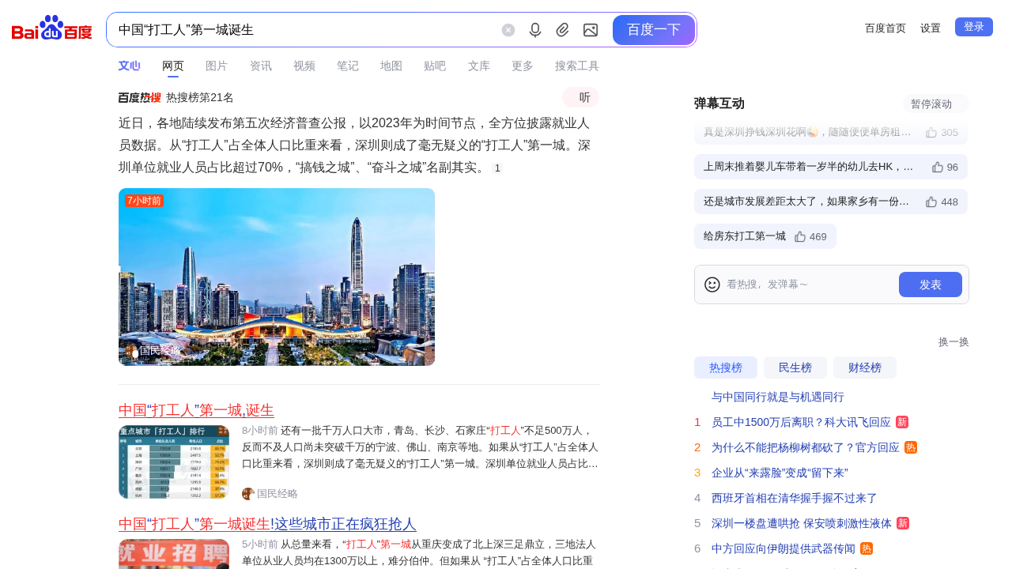
Task: Open the 搜索工具 options
Action: [x=577, y=66]
